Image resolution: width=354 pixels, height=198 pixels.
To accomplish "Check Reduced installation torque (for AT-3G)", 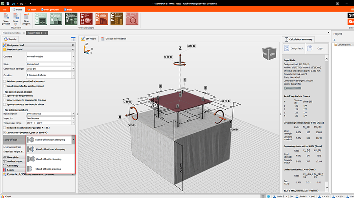I will pyautogui.click(x=4, y=128).
